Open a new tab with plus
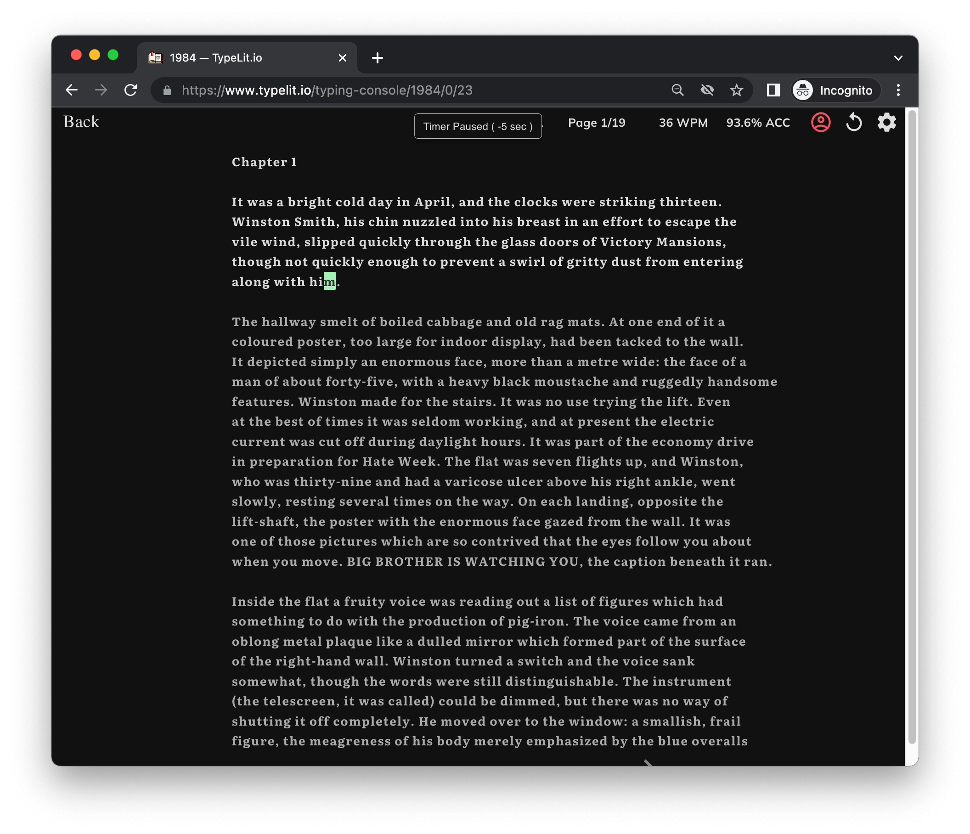The image size is (970, 834). pyautogui.click(x=378, y=58)
